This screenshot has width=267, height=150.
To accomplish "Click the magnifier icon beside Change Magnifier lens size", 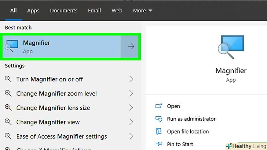I will [x=8, y=108].
